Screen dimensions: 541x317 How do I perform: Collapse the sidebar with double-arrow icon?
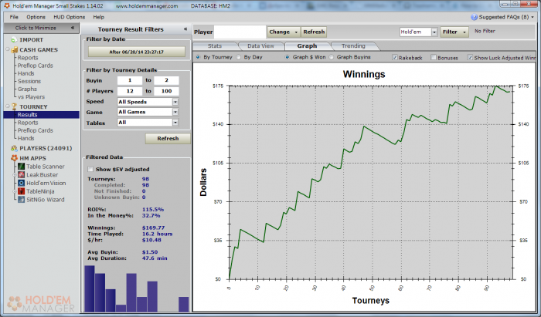click(x=73, y=28)
